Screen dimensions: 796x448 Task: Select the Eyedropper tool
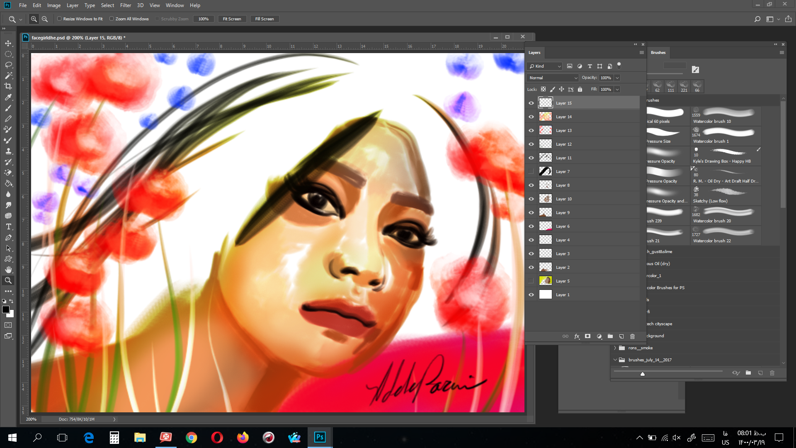(x=8, y=97)
